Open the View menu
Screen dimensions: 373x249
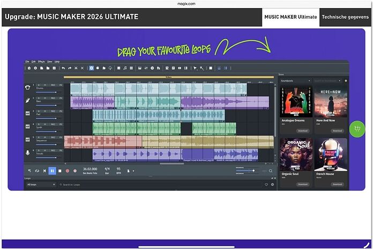coord(49,62)
